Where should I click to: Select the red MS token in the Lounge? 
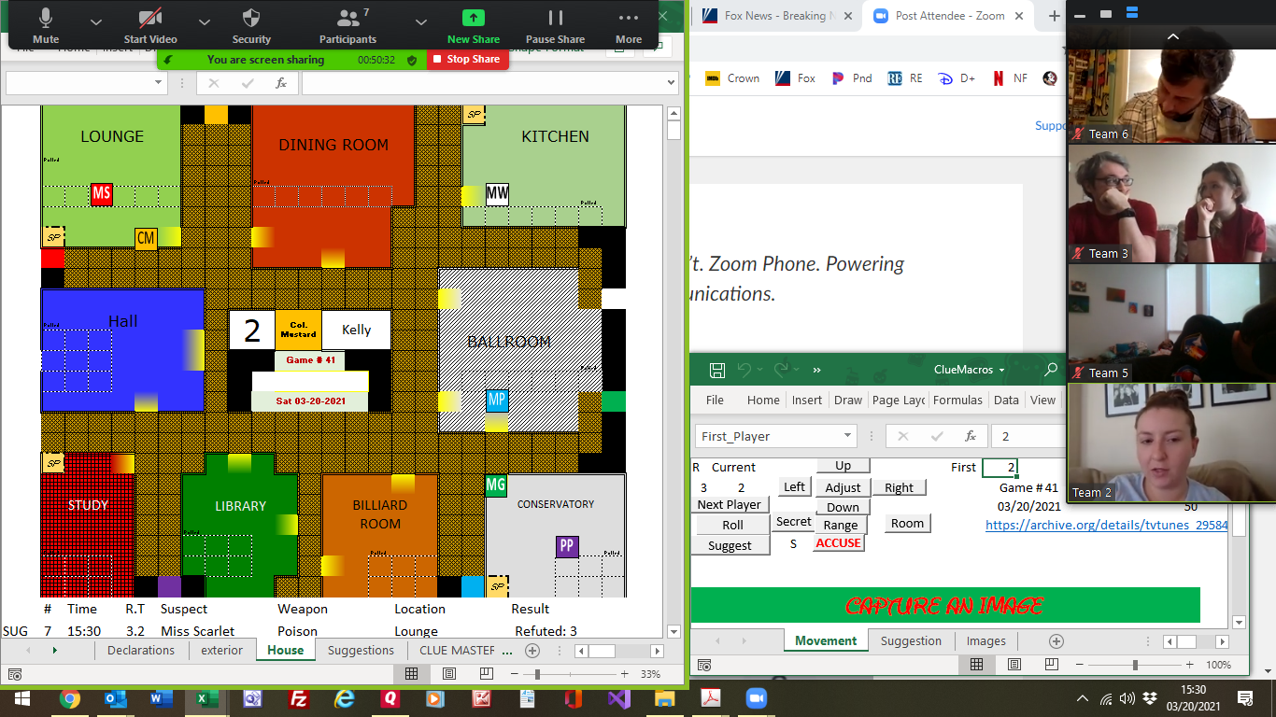coord(101,194)
